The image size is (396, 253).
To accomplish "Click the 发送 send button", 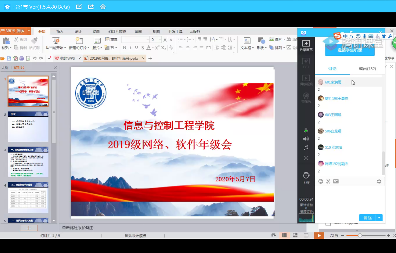I will click(367, 218).
